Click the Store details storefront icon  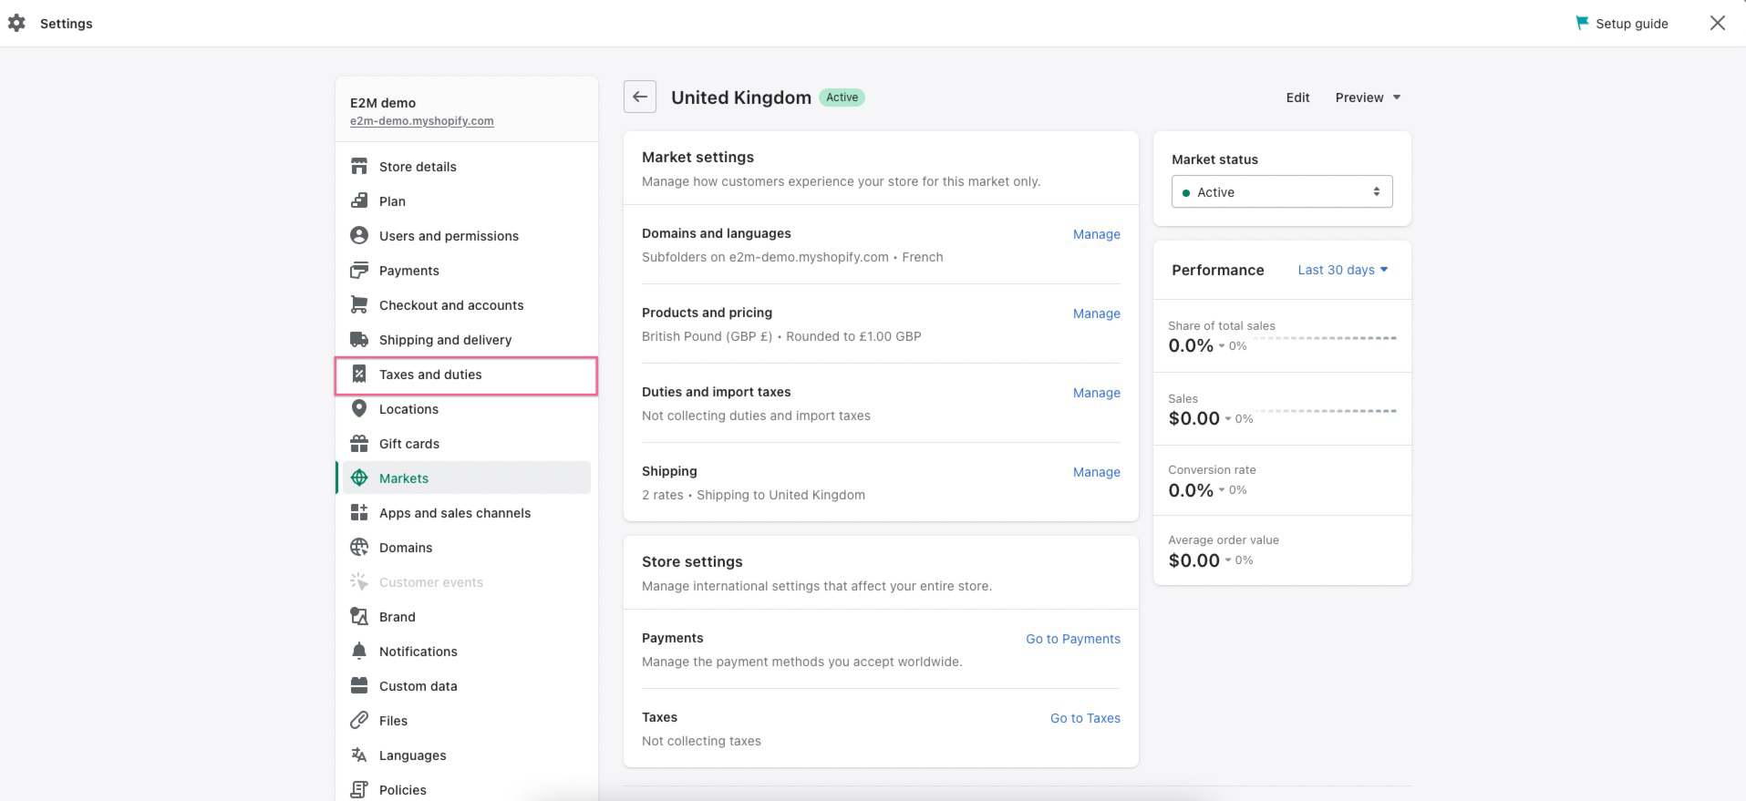[359, 167]
